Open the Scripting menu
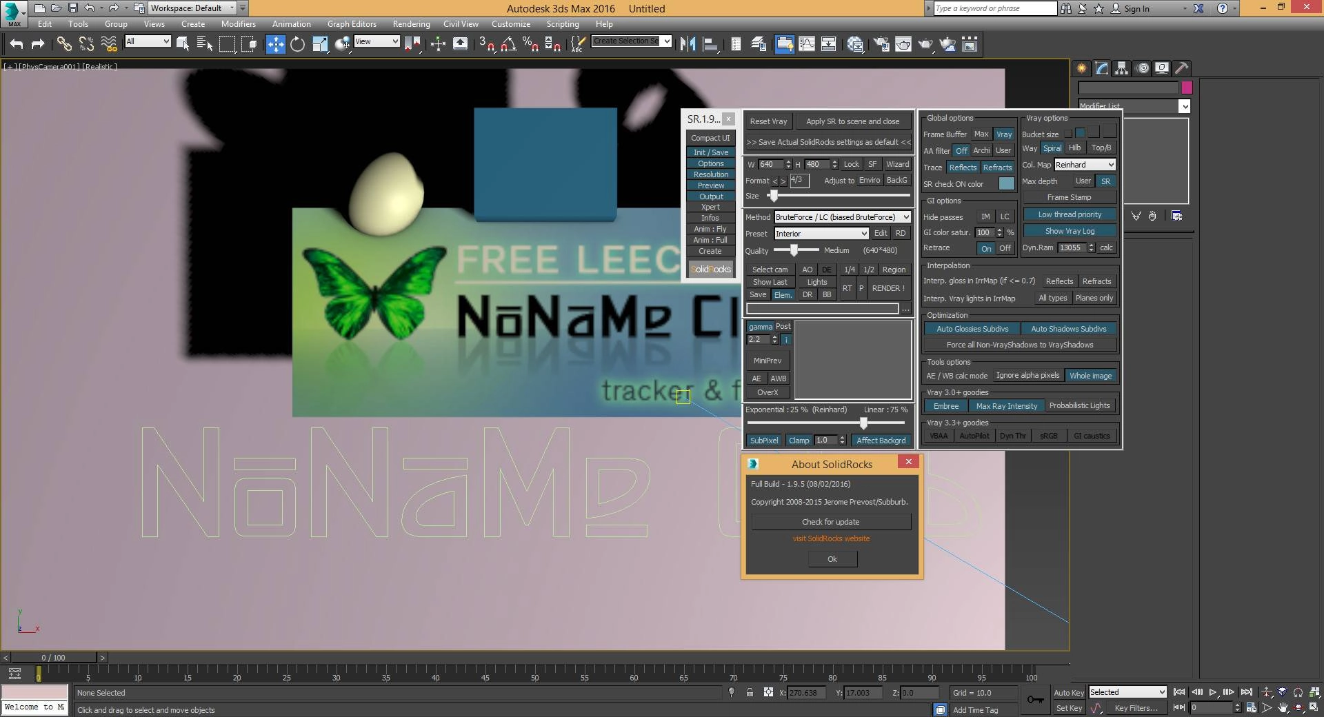1324x717 pixels. (563, 24)
